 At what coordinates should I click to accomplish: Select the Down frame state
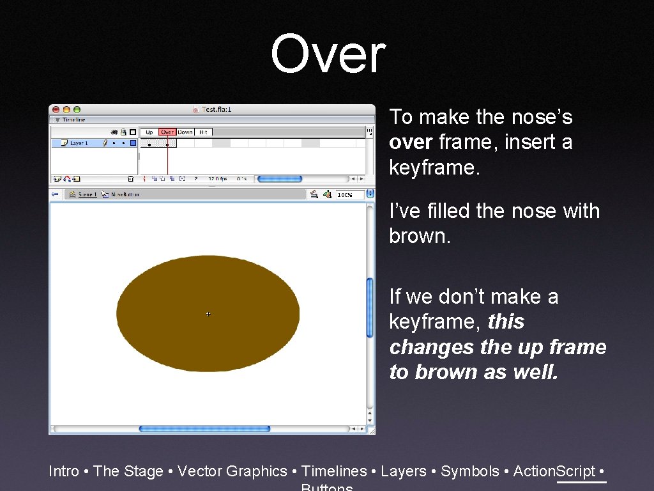click(x=185, y=132)
